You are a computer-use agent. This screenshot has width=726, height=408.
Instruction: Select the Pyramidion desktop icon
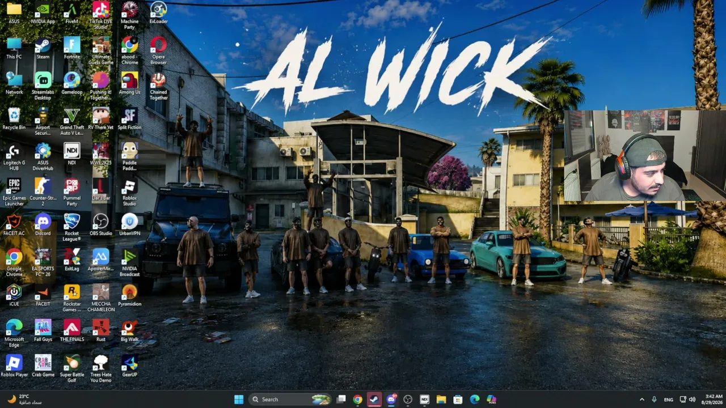pos(130,295)
